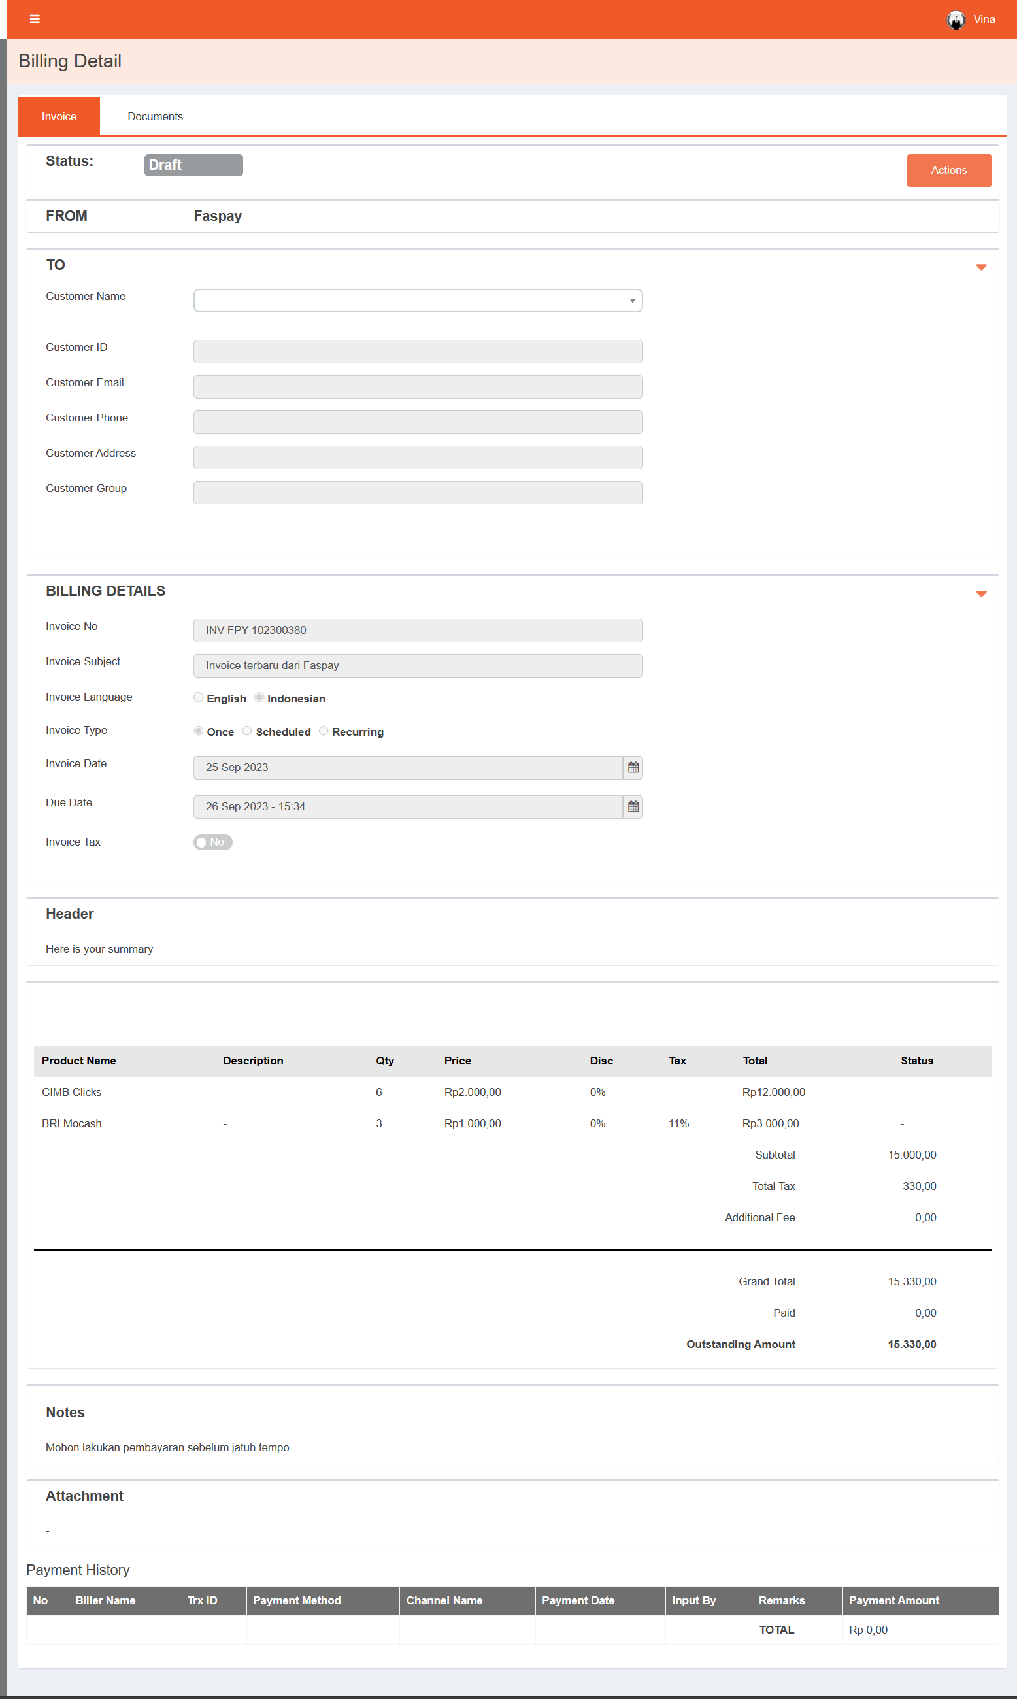Switch to the Documents tab
The width and height of the screenshot is (1017, 1699).
[x=155, y=116]
